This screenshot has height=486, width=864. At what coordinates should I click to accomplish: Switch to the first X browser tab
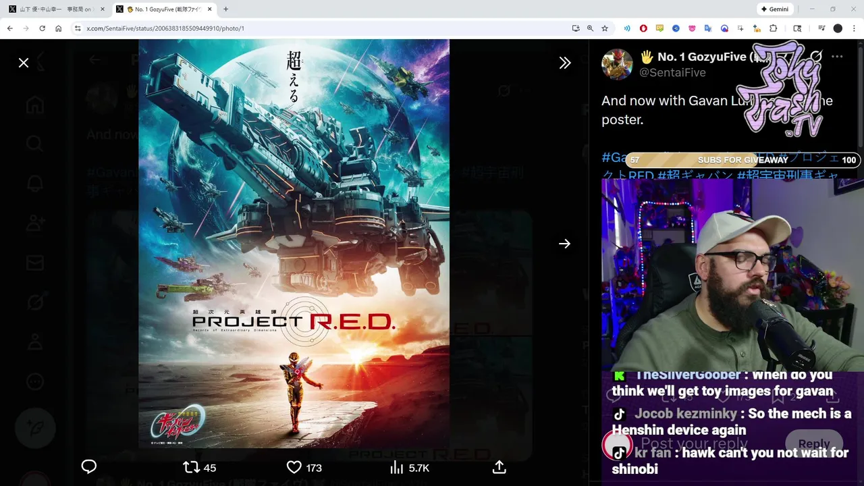pos(55,9)
